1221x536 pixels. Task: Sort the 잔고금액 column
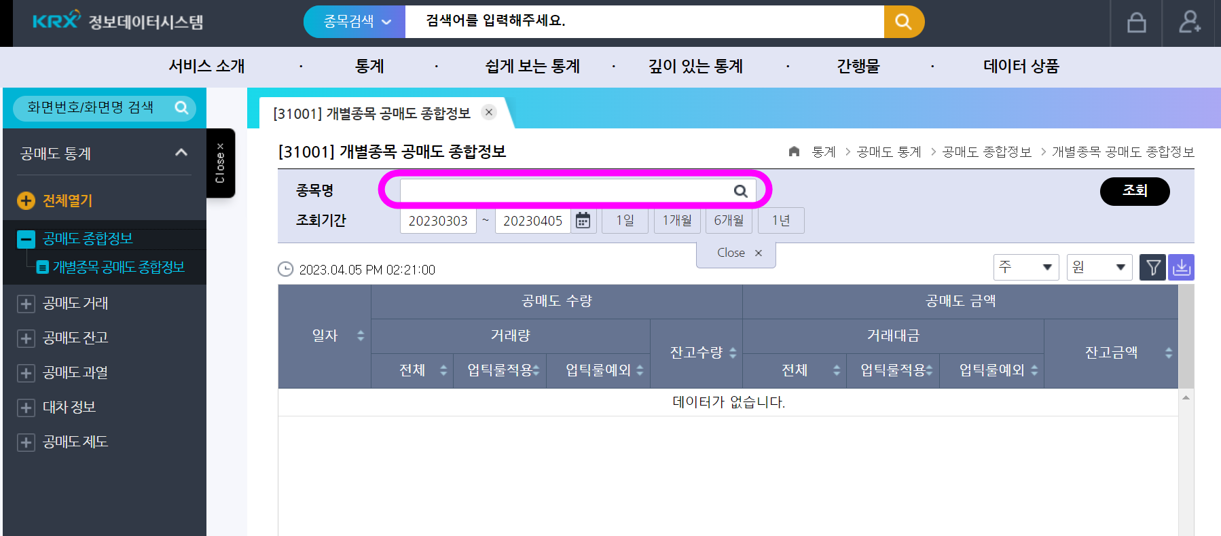[1169, 353]
